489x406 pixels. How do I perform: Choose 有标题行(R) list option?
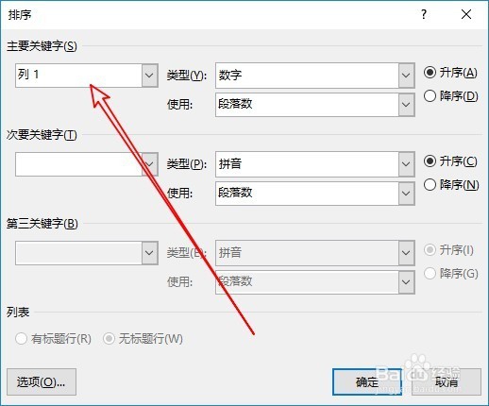point(53,339)
